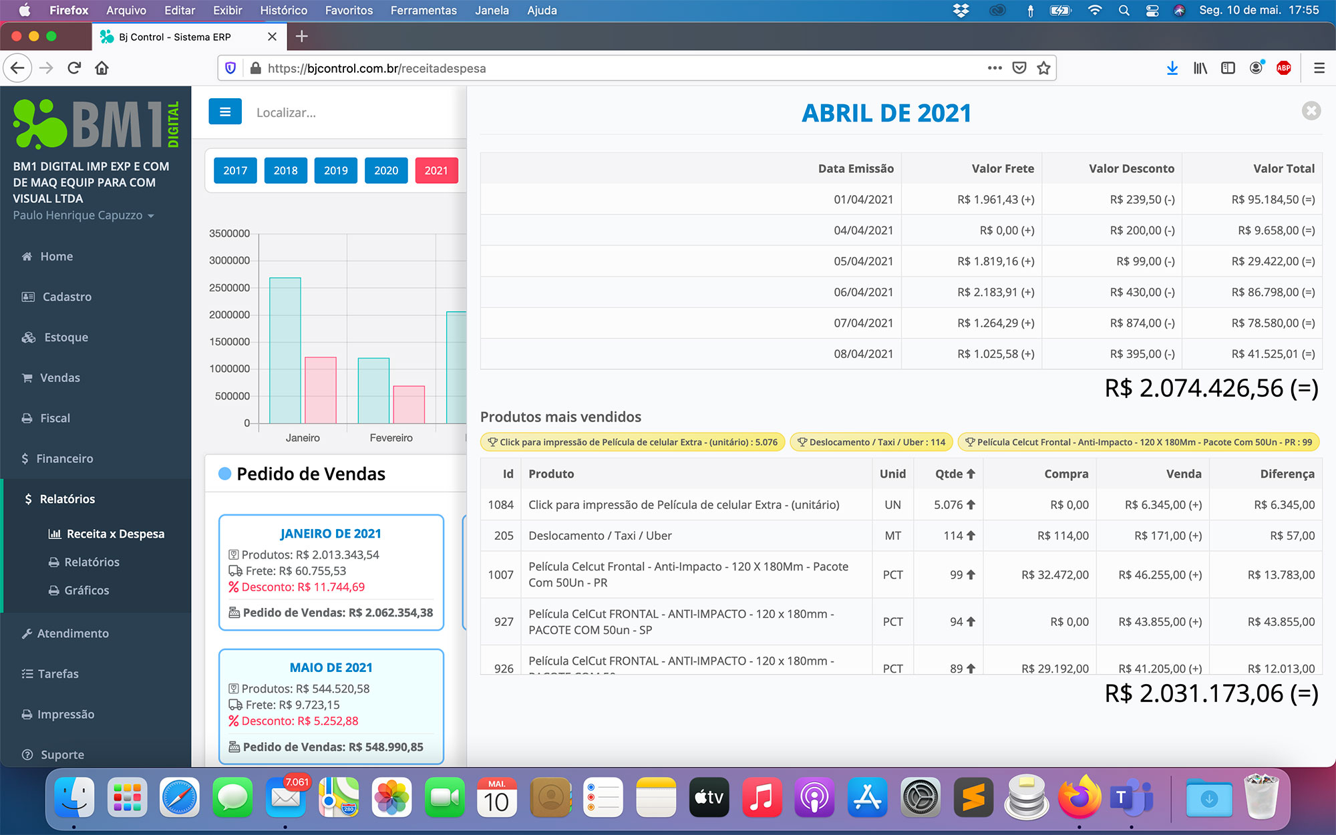Screen dimensions: 1336x835
Task: Click the Deslocamento / Taxi / Uber yellow tag
Action: pyautogui.click(x=870, y=442)
